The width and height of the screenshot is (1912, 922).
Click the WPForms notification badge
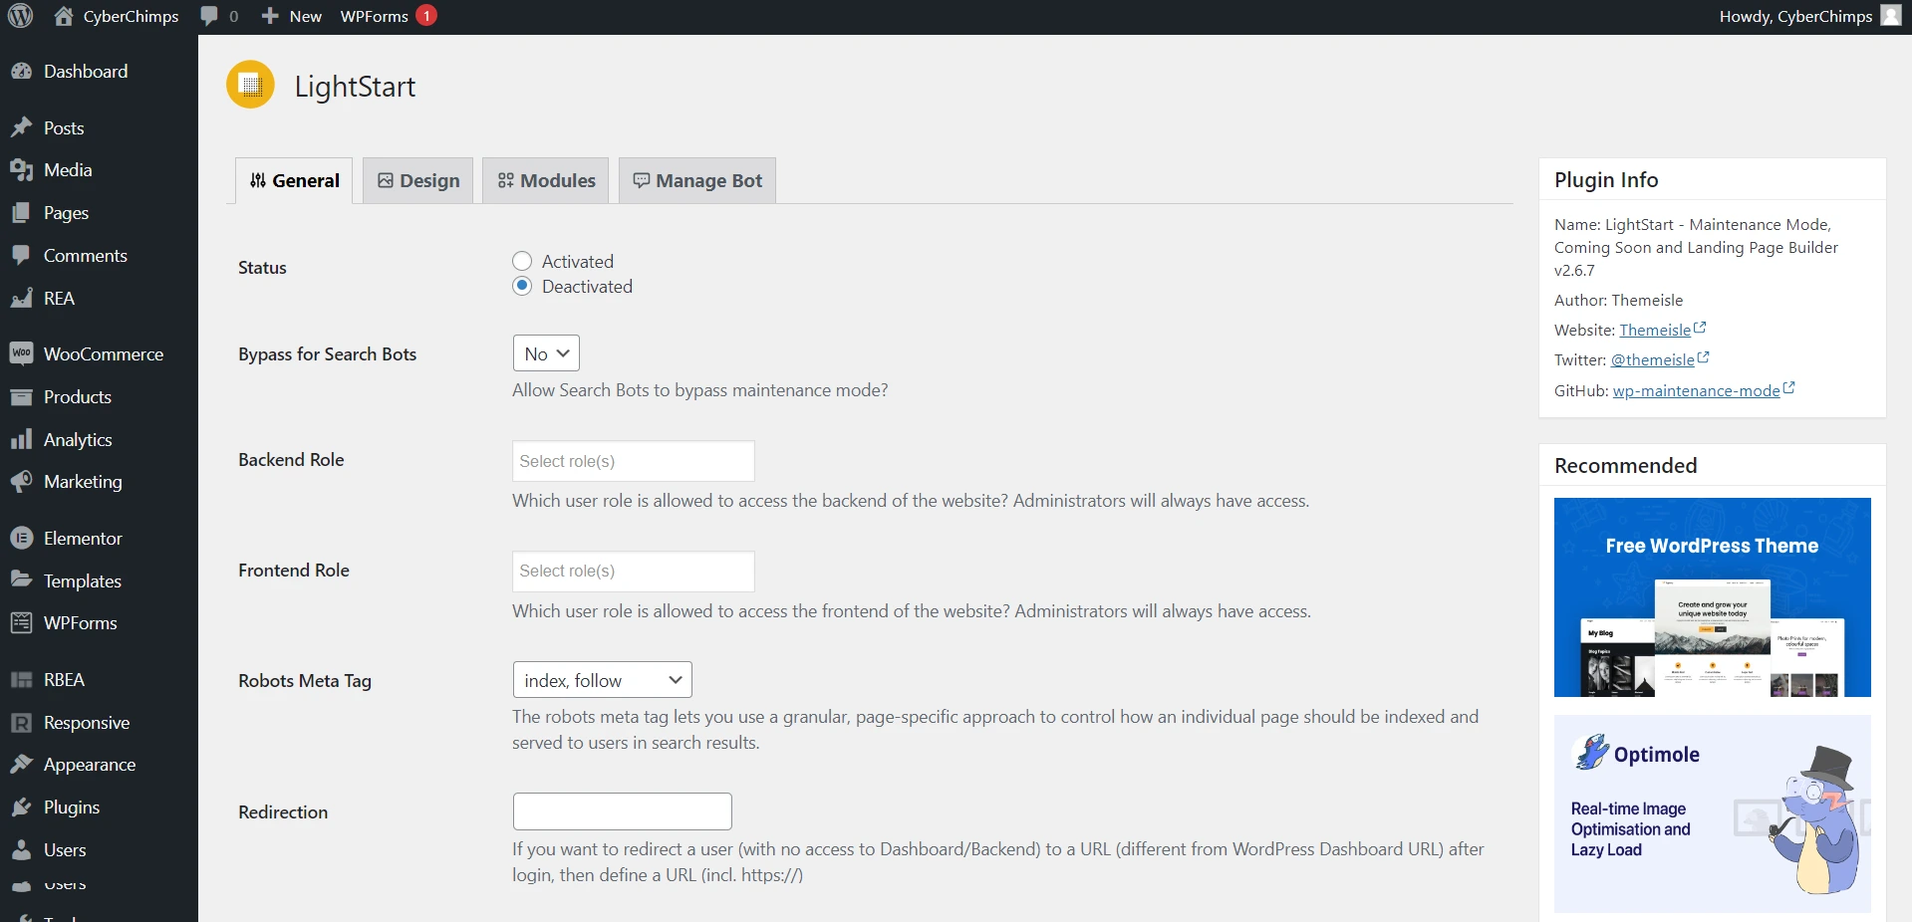coord(426,16)
